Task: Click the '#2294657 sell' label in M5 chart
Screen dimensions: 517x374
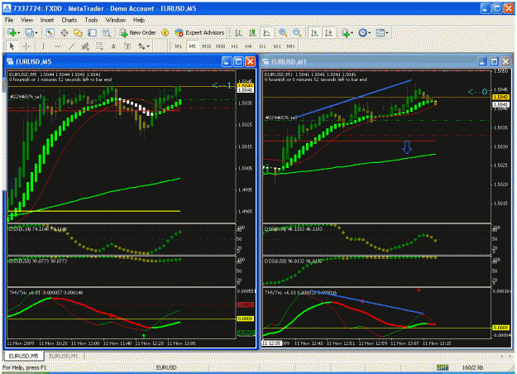Action: (26, 97)
